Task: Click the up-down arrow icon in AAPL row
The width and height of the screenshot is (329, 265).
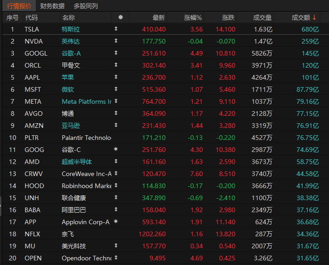Action: coord(116,77)
